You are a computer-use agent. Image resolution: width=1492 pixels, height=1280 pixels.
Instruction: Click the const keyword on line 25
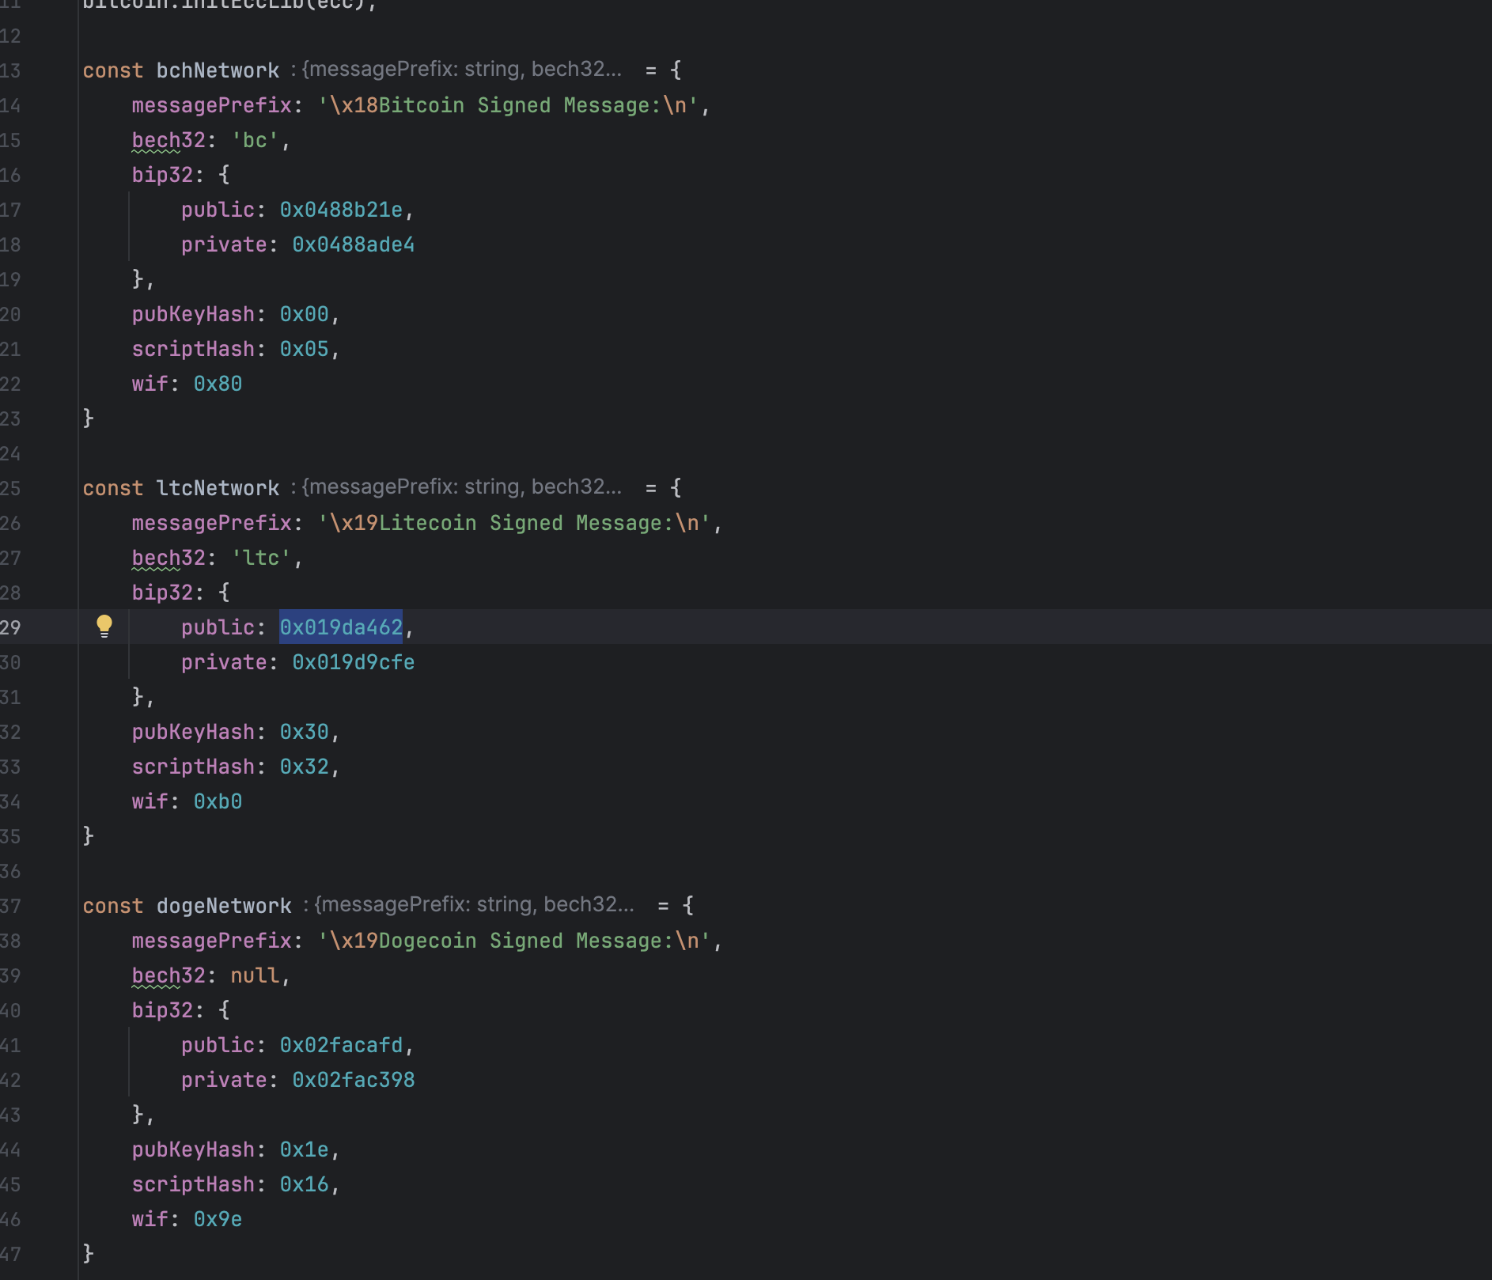click(113, 488)
